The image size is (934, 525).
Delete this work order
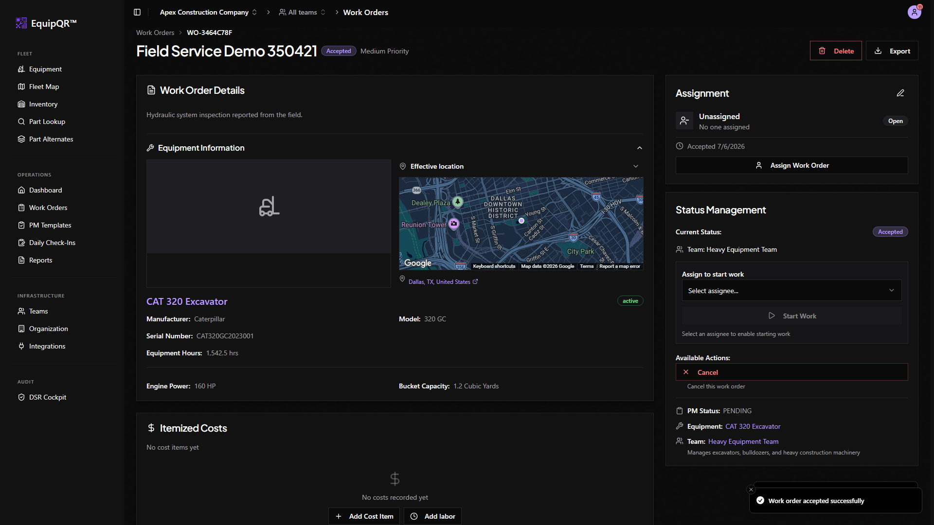836,51
